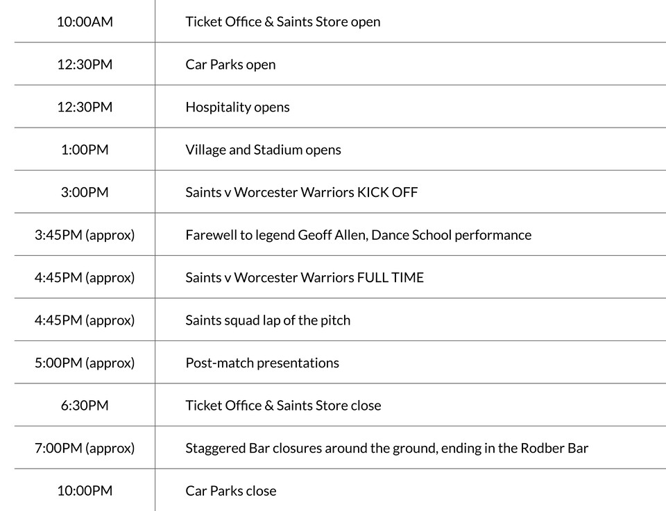Click 'Ticket Office & Saints Store close' text
This screenshot has height=511, width=666.
tap(283, 406)
